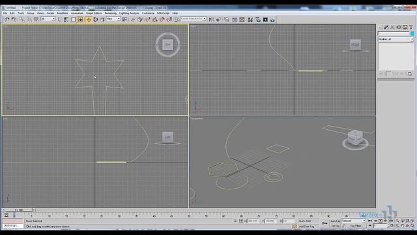The height and width of the screenshot is (235, 417).
Task: Click the Edit Named Selection Sets icon
Action: click(177, 20)
